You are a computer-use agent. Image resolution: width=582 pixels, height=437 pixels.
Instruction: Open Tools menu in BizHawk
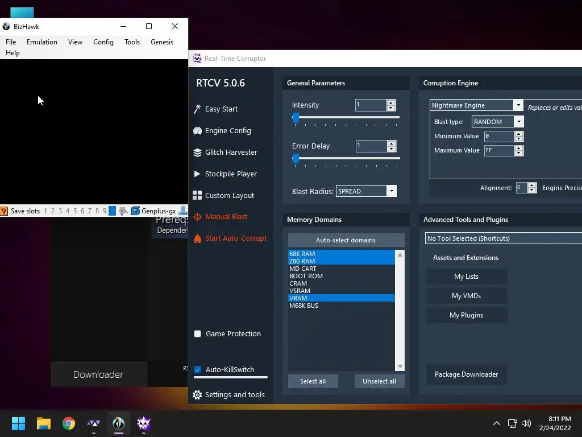point(132,42)
